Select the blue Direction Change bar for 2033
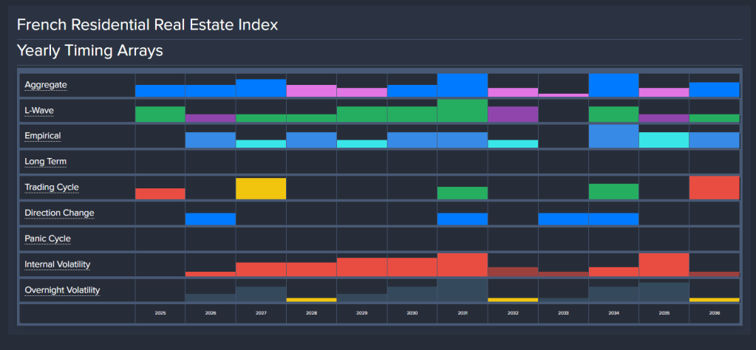Image resolution: width=756 pixels, height=350 pixels. pyautogui.click(x=563, y=219)
